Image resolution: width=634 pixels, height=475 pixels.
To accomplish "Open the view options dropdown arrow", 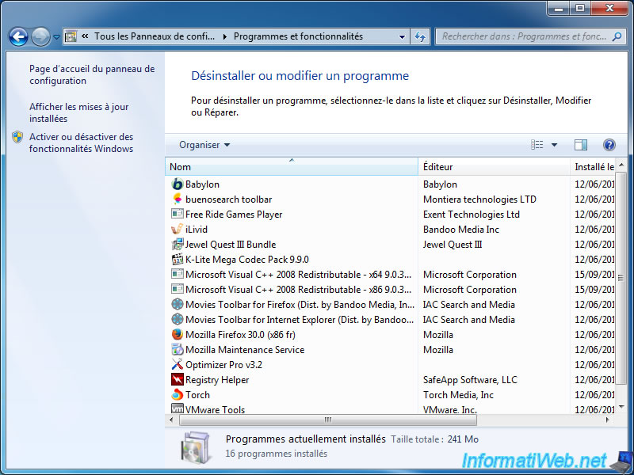I will point(554,145).
